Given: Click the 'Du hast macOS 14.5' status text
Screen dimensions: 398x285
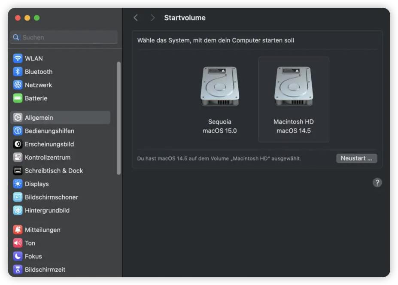Looking at the screenshot, I should pyautogui.click(x=219, y=158).
